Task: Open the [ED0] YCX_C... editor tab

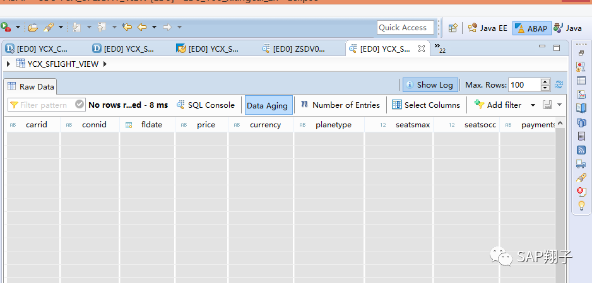Action: pos(37,49)
